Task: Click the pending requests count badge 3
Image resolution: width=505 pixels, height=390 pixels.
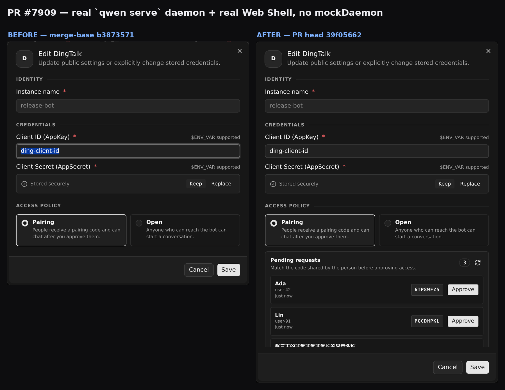Action: point(465,263)
